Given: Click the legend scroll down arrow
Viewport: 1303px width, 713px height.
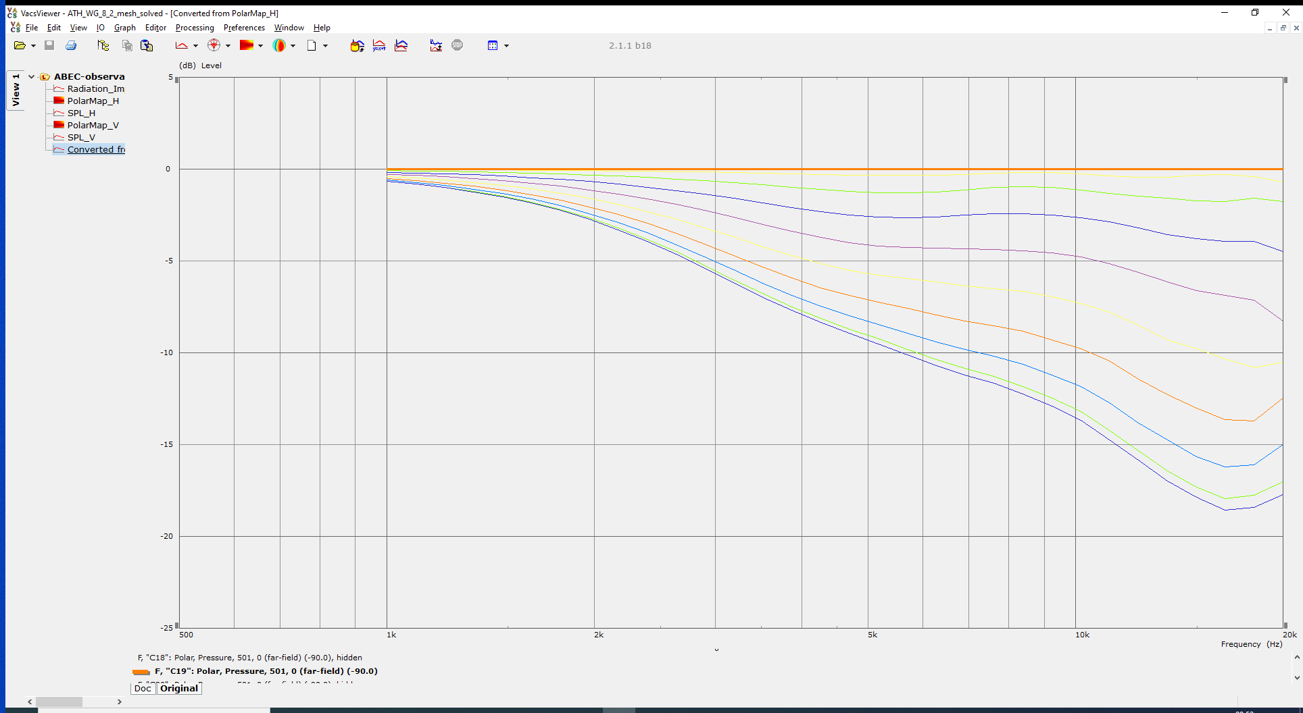Looking at the screenshot, I should coord(1296,677).
